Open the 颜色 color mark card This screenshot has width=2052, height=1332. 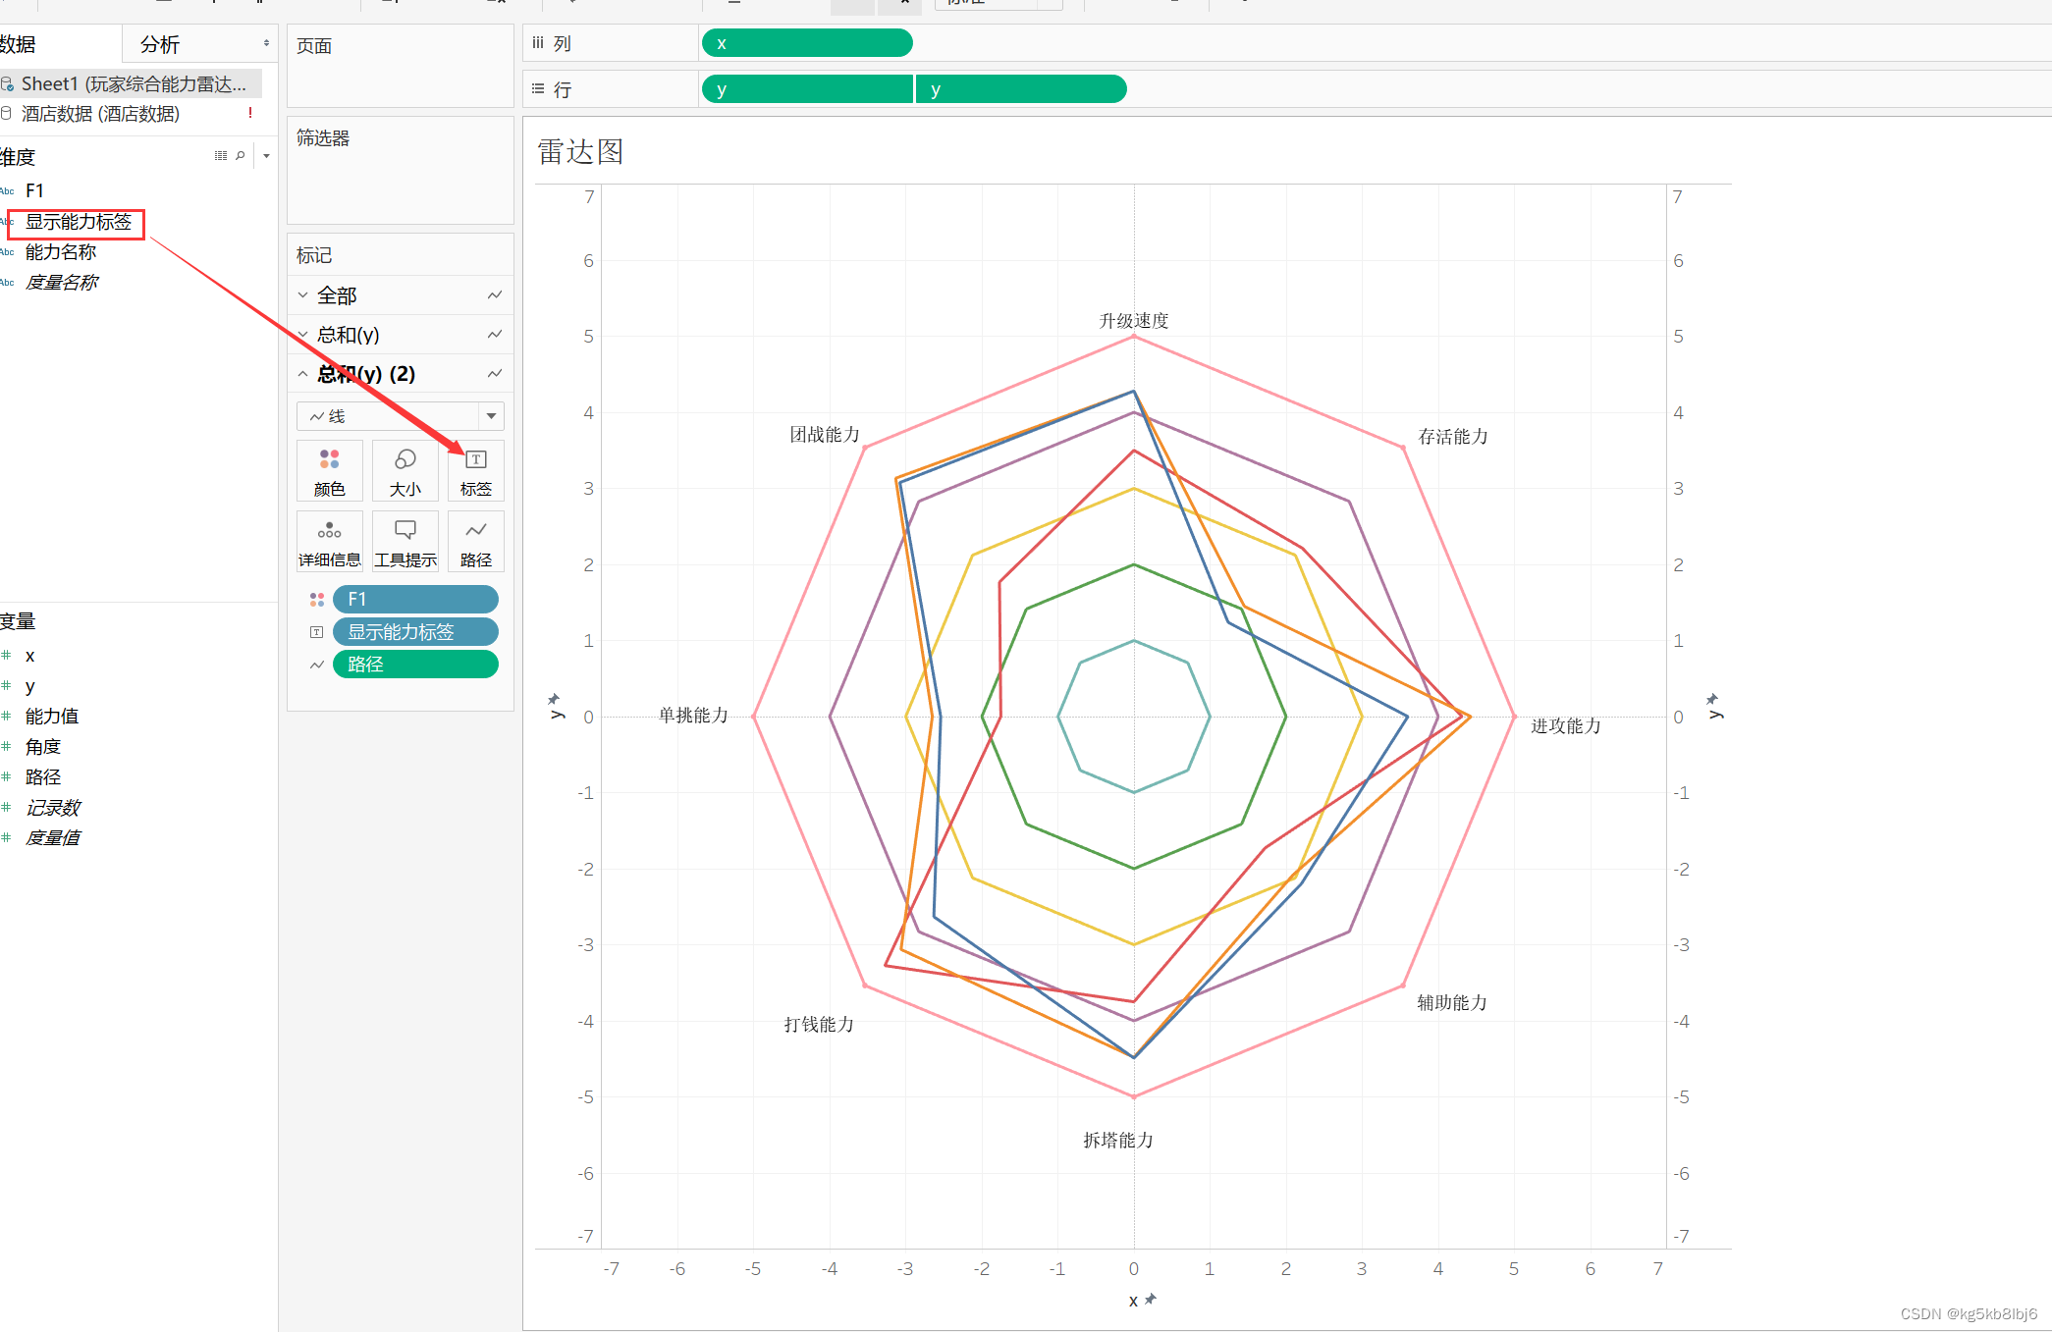click(330, 471)
